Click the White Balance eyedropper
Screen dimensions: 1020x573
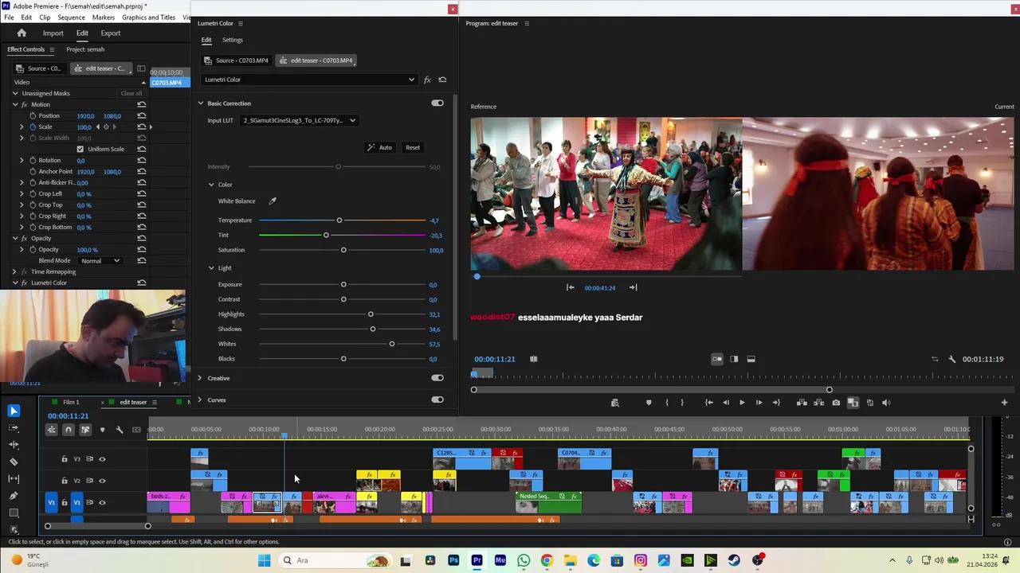pyautogui.click(x=273, y=201)
